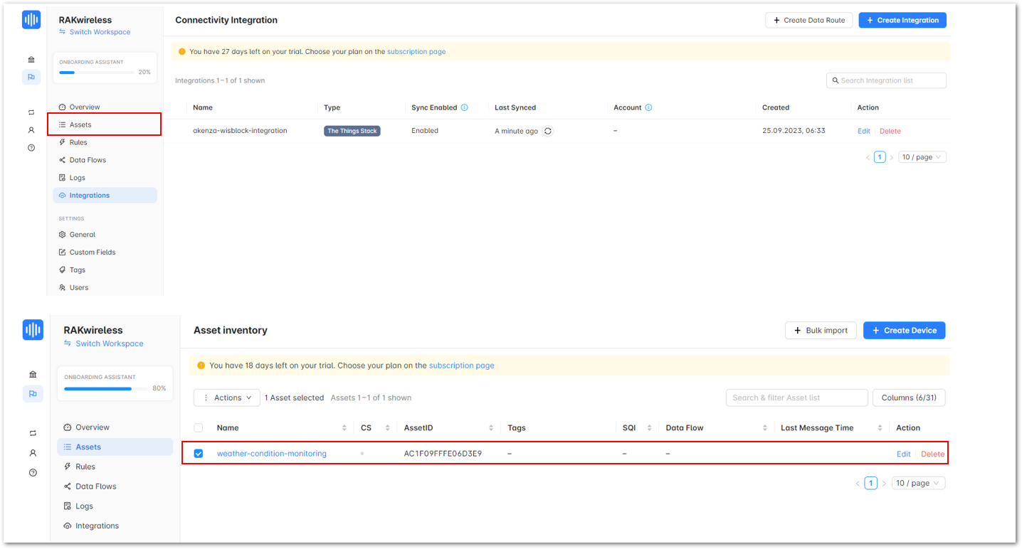Open help question-mark icon in Connectivity Integration screen
The width and height of the screenshot is (1022, 549).
click(31, 148)
